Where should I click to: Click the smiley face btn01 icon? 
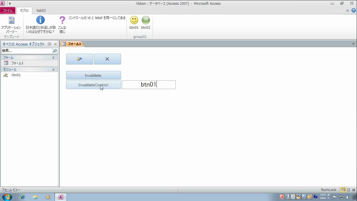point(134,20)
